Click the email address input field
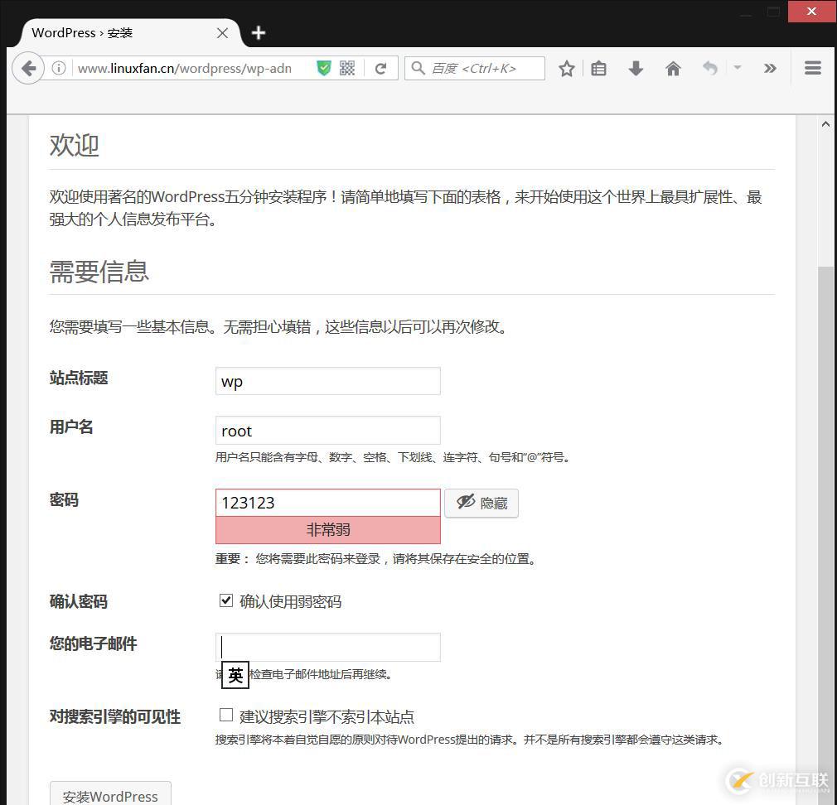 [328, 647]
